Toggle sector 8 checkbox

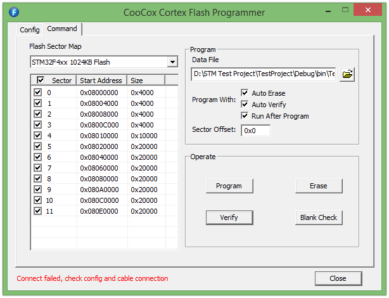click(x=38, y=179)
